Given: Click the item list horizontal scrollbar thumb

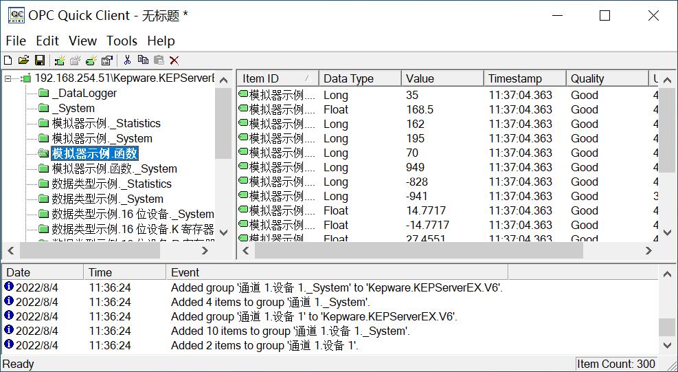Looking at the screenshot, I should tap(418, 250).
